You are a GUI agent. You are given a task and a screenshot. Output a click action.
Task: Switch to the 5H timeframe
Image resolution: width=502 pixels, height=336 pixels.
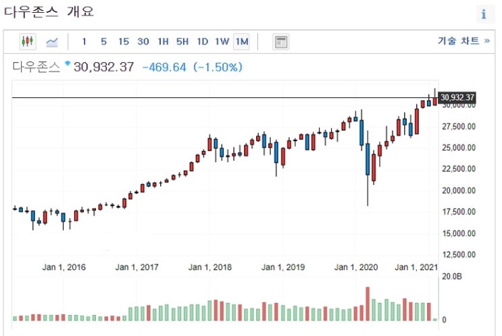[182, 42]
